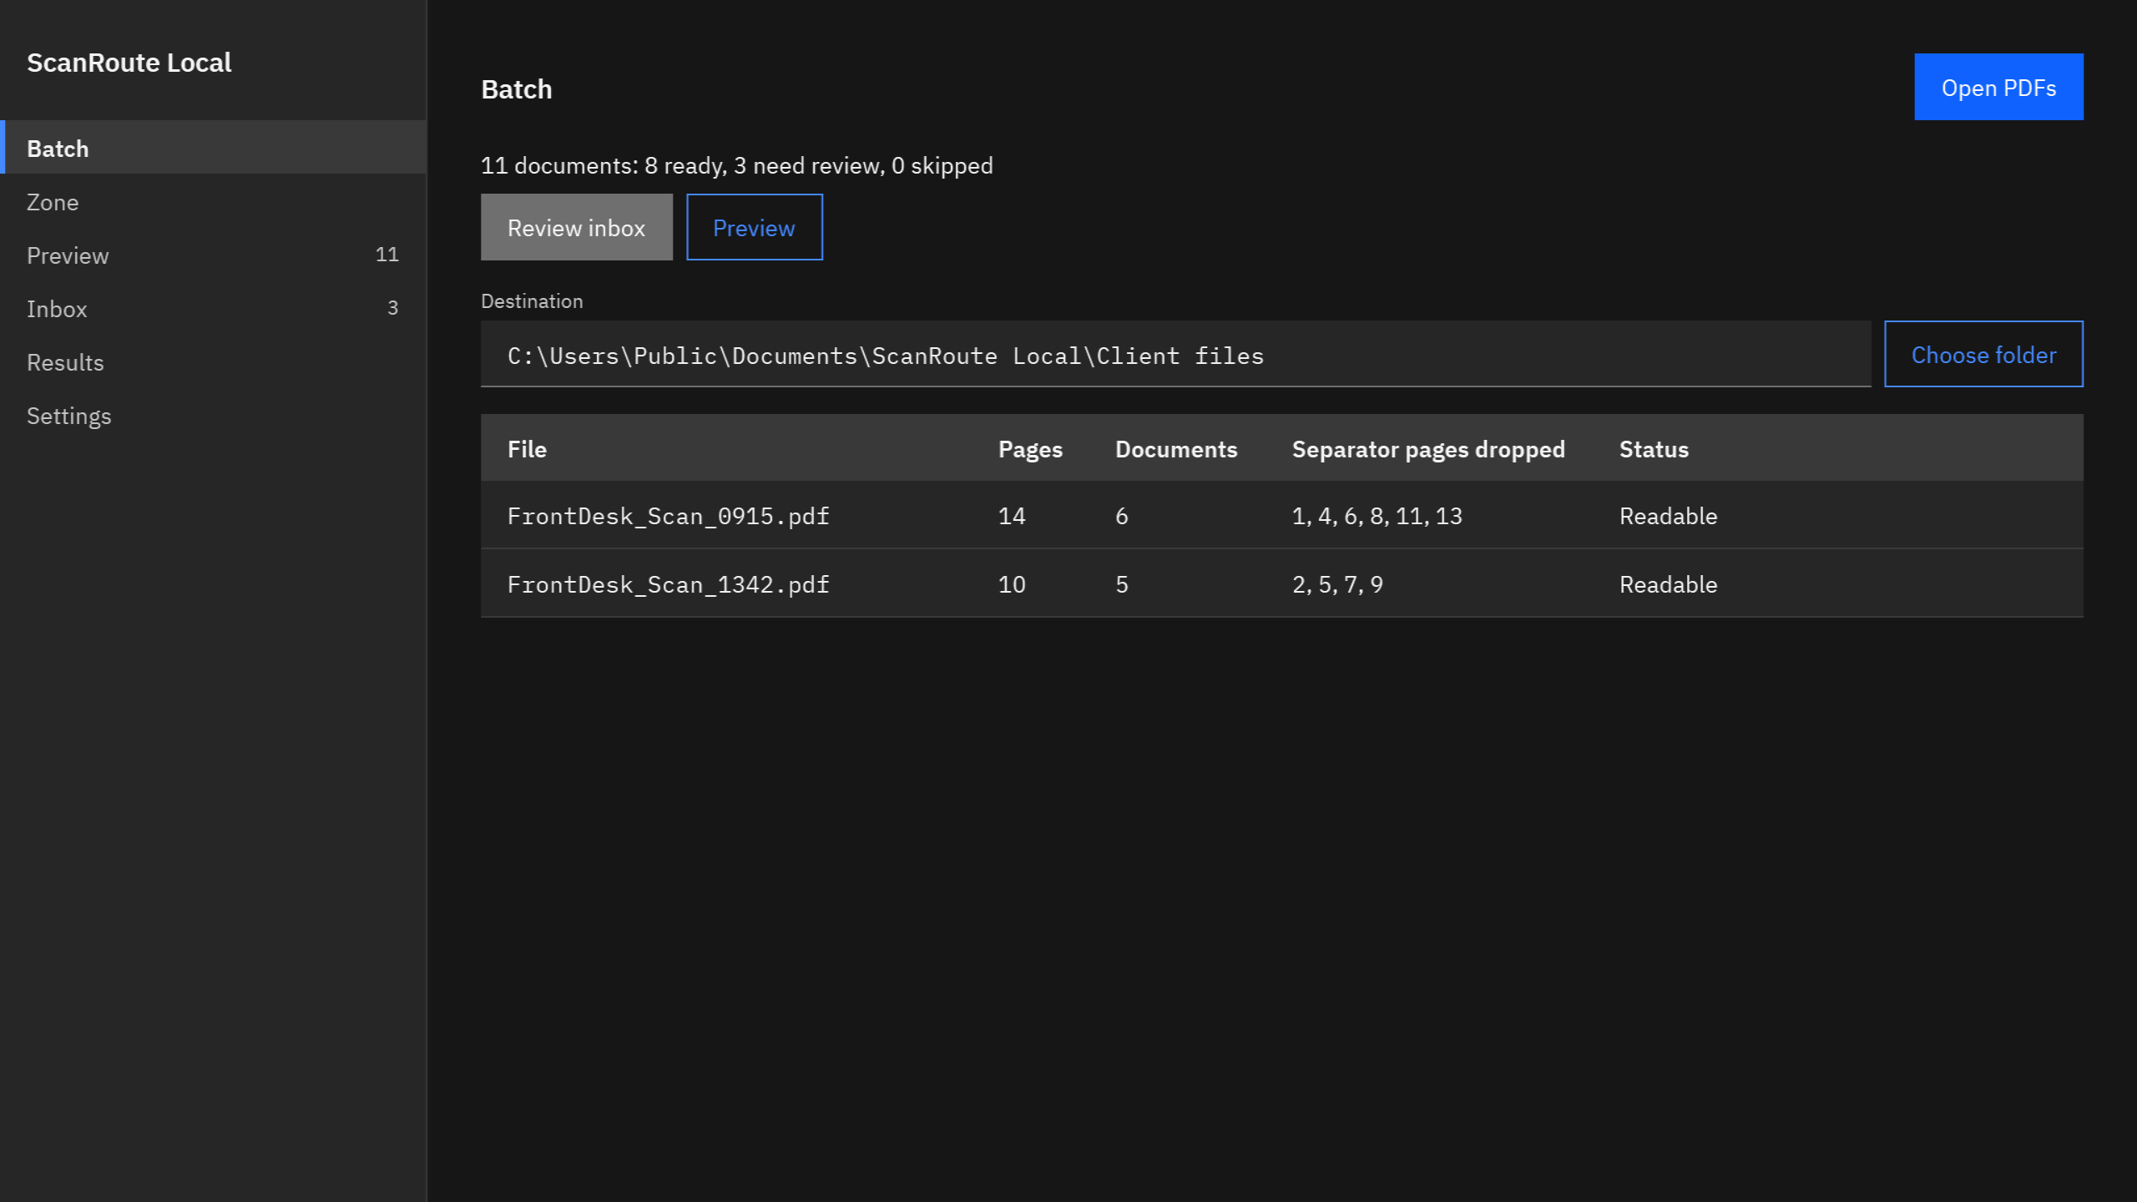Click the Status column header
This screenshot has width=2137, height=1202.
coord(1654,449)
